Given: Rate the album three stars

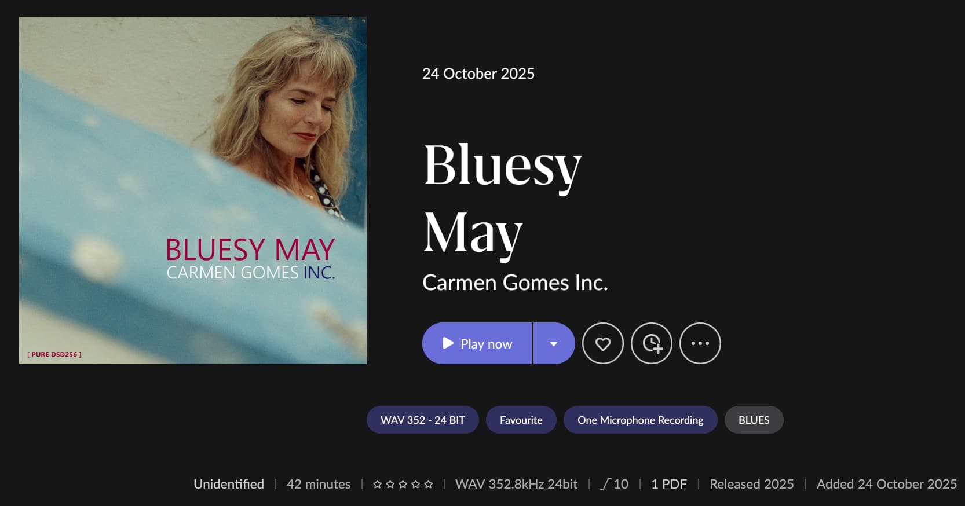Looking at the screenshot, I should coord(403,484).
